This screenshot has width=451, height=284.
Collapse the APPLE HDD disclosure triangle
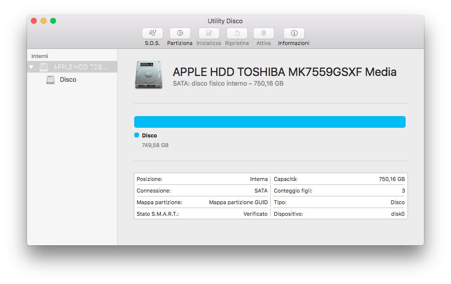click(x=31, y=67)
